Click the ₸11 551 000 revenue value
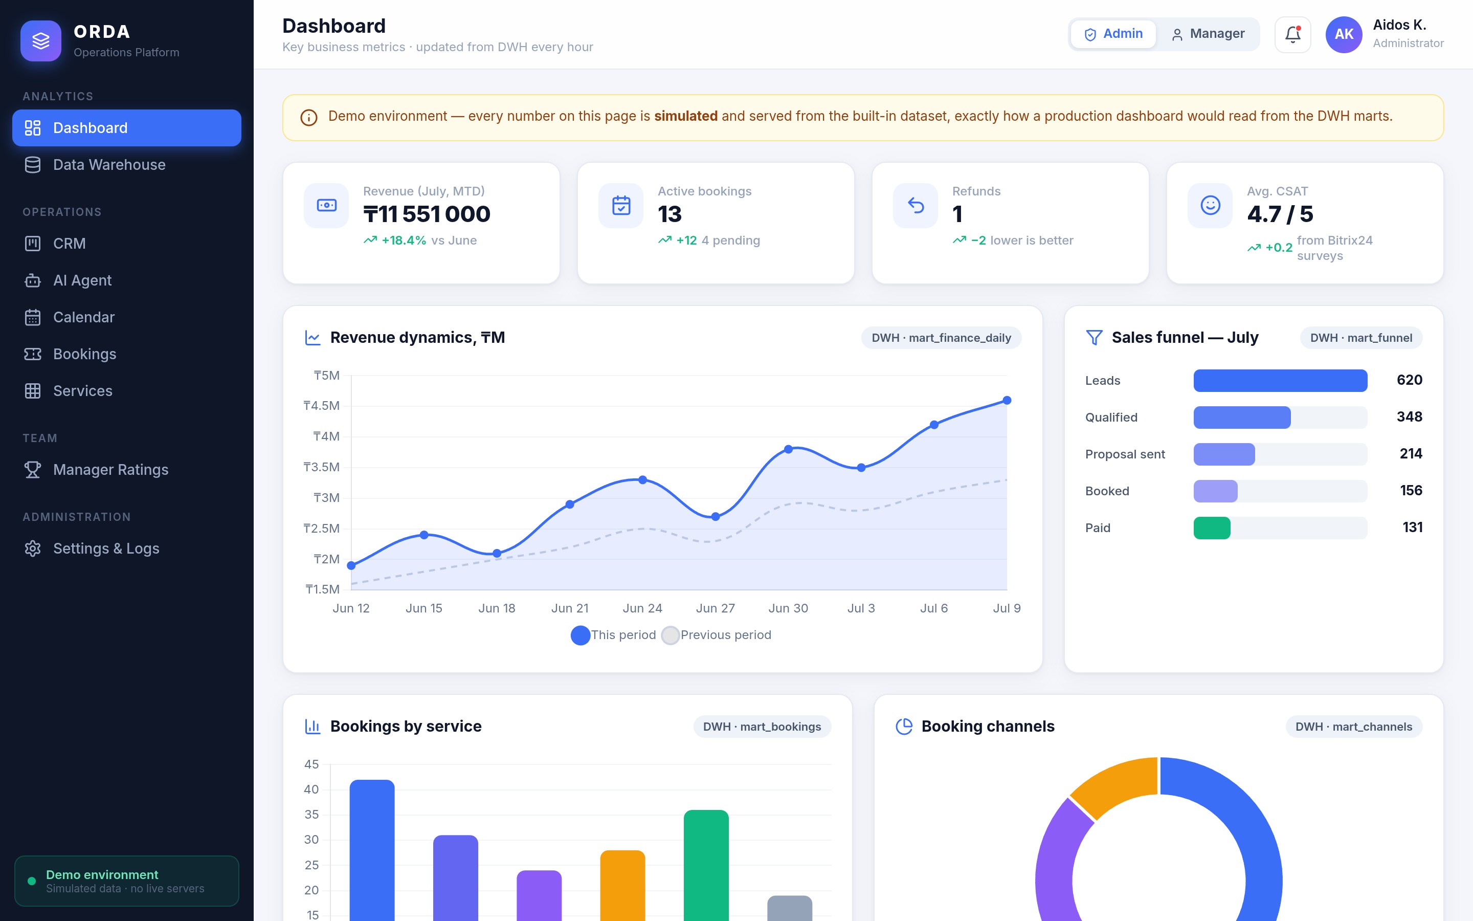Image resolution: width=1473 pixels, height=921 pixels. pyautogui.click(x=427, y=214)
